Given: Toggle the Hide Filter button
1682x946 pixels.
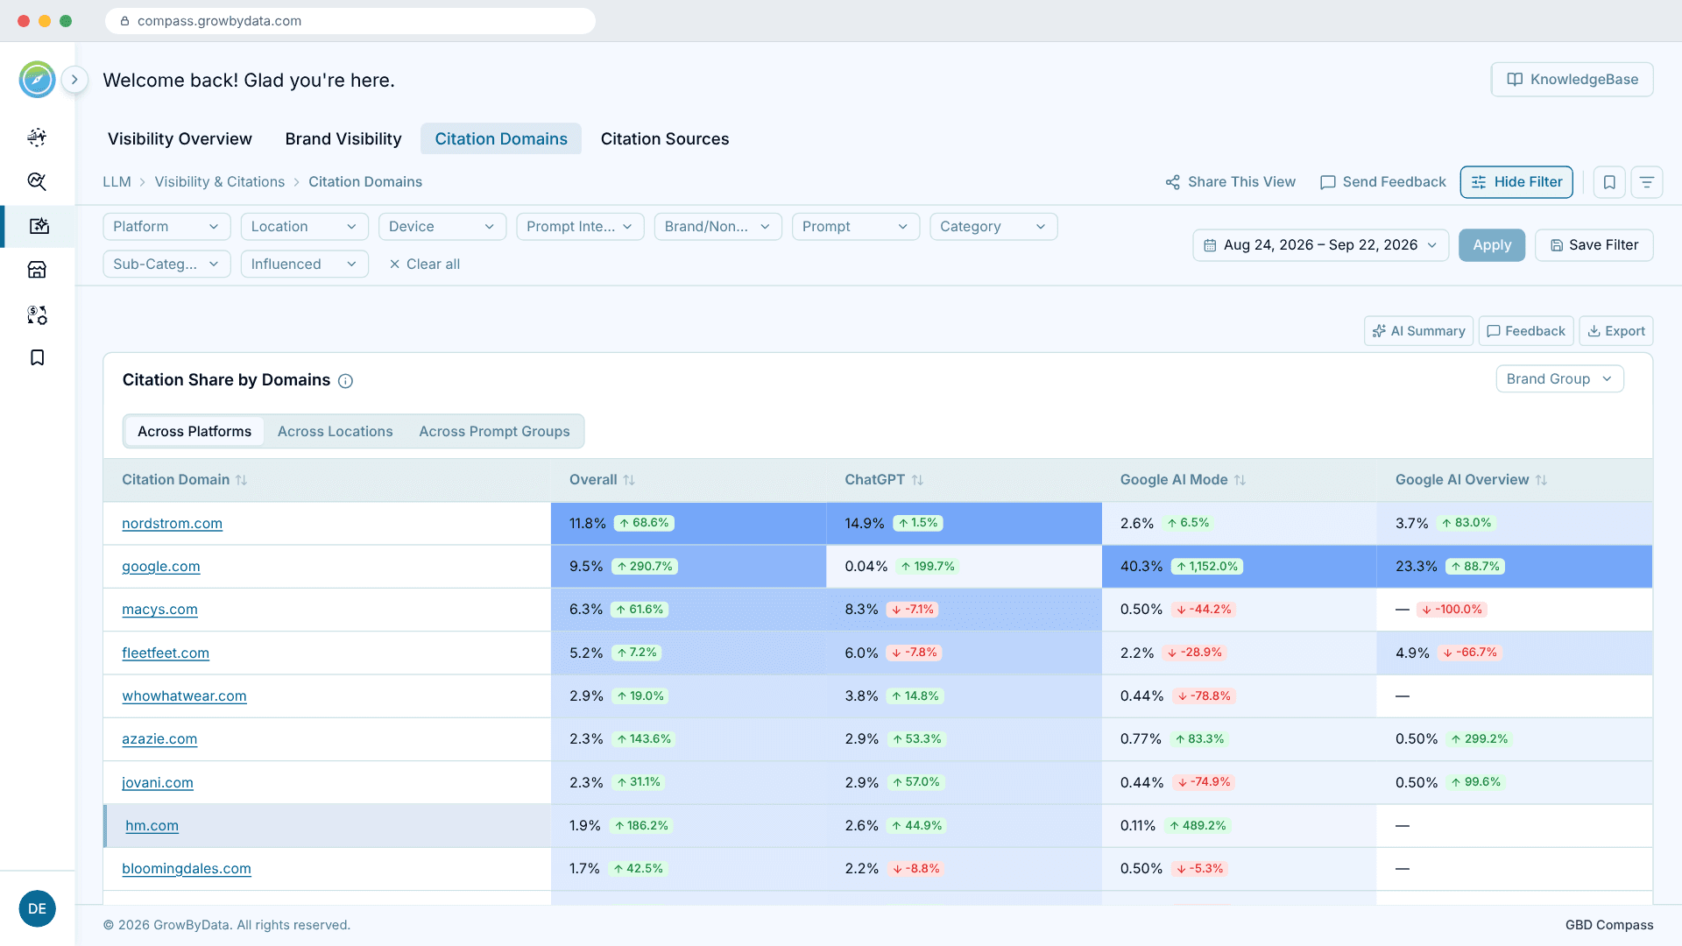Looking at the screenshot, I should click(1516, 182).
